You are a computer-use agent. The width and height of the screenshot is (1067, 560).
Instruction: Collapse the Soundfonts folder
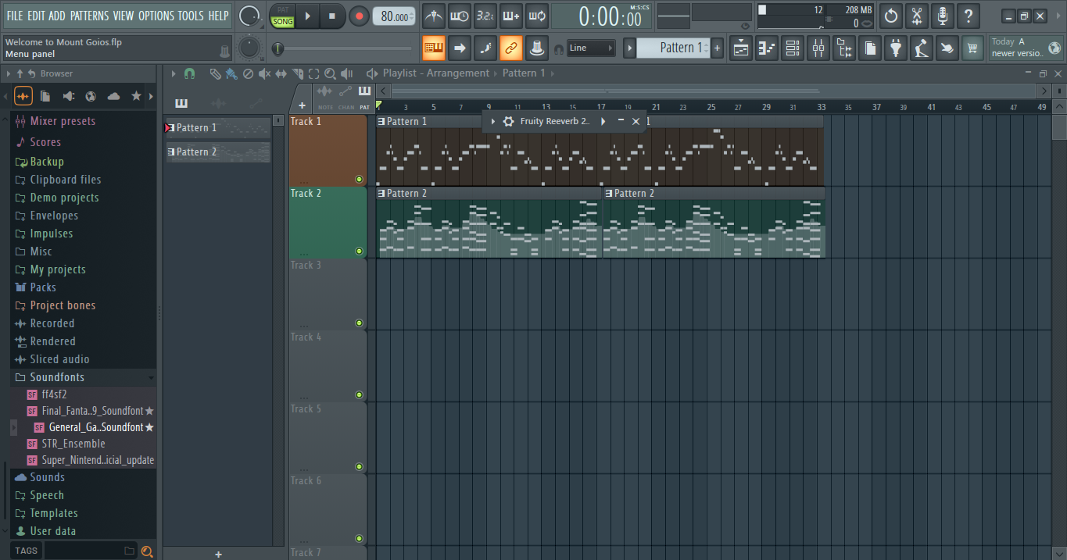coord(84,377)
